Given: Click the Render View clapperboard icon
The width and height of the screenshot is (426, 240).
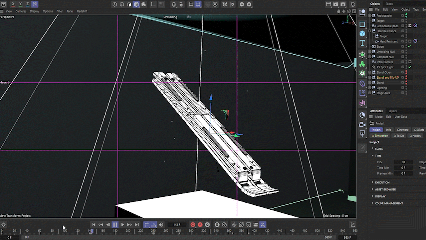Looking at the screenshot, I should pyautogui.click(x=328, y=4).
